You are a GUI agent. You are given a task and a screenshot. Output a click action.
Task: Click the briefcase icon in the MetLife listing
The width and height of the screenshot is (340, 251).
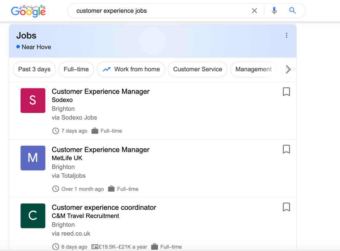tap(111, 189)
